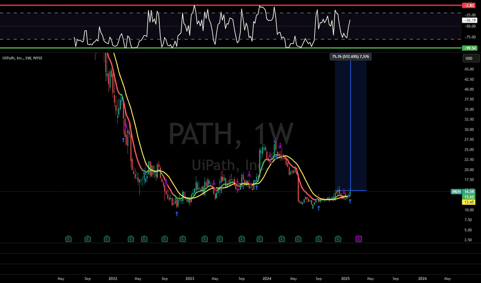This screenshot has width=481, height=283.
Task: Click the 20.00 price scale label
Action: 469,170
